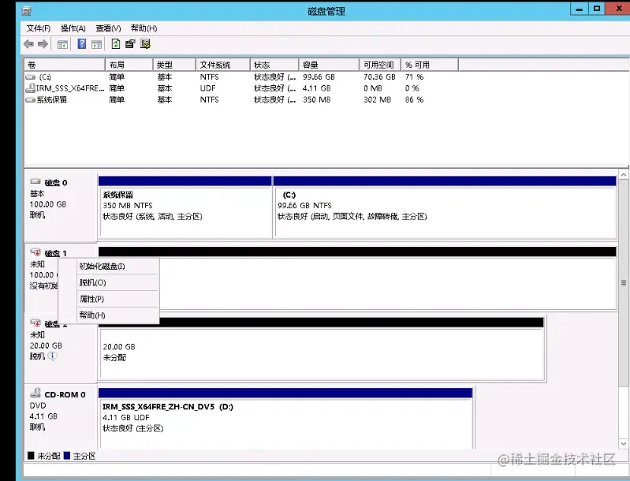
Task: Click the 86 % available cell
Action: pyautogui.click(x=414, y=99)
